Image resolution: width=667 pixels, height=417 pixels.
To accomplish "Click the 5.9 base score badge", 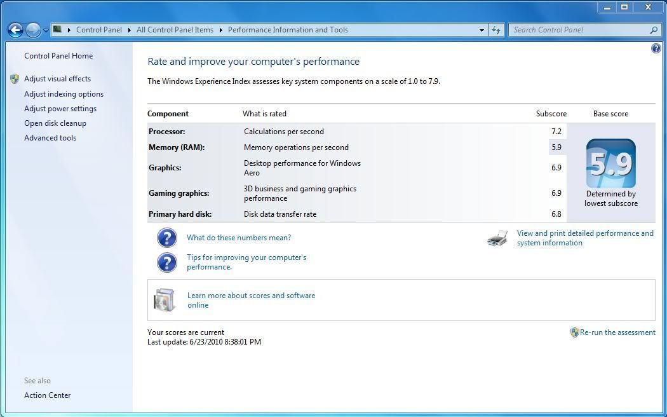I will pyautogui.click(x=610, y=164).
